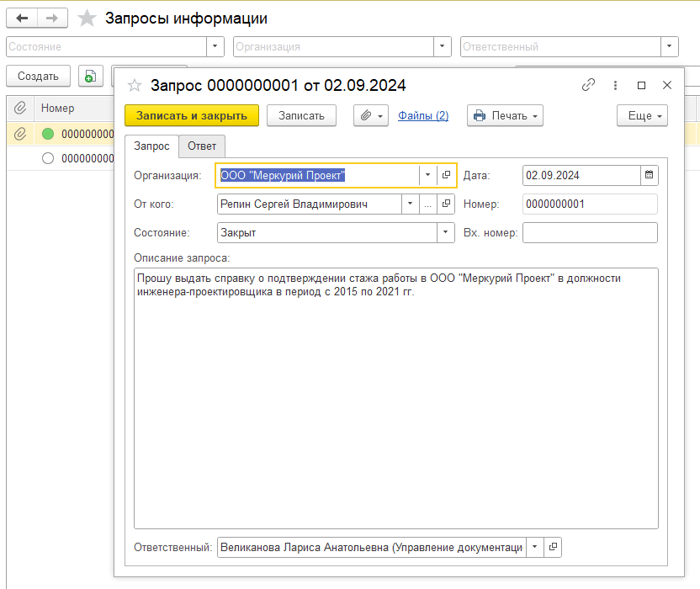
Task: Click the Ответственный filter field in the list
Action: (x=560, y=46)
